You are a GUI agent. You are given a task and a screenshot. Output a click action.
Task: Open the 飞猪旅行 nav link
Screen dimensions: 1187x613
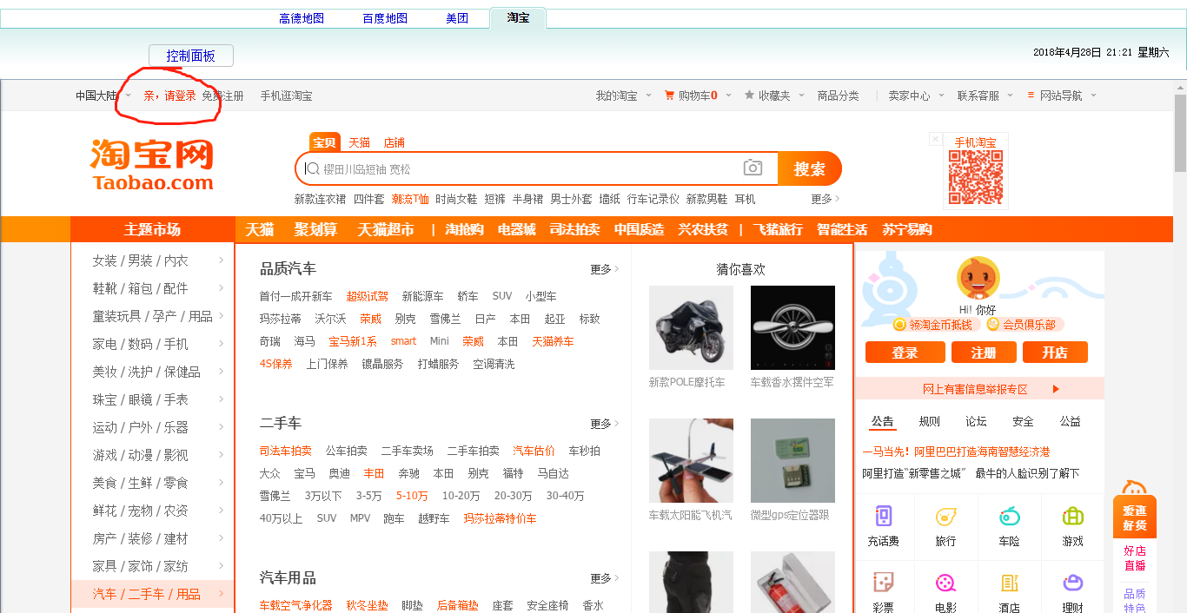(x=778, y=229)
